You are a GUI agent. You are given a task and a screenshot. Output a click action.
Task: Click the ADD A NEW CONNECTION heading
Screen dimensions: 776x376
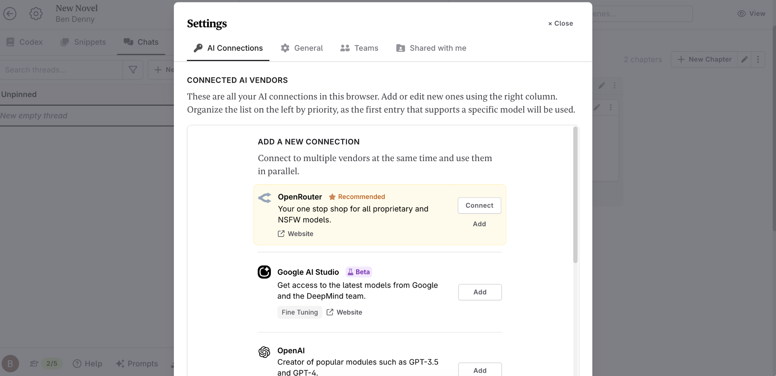click(309, 142)
